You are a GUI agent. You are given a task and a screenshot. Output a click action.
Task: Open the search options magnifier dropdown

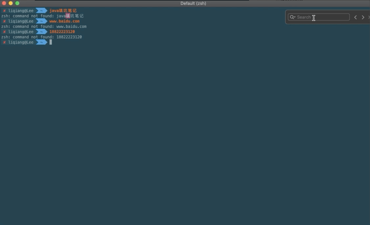tap(293, 17)
